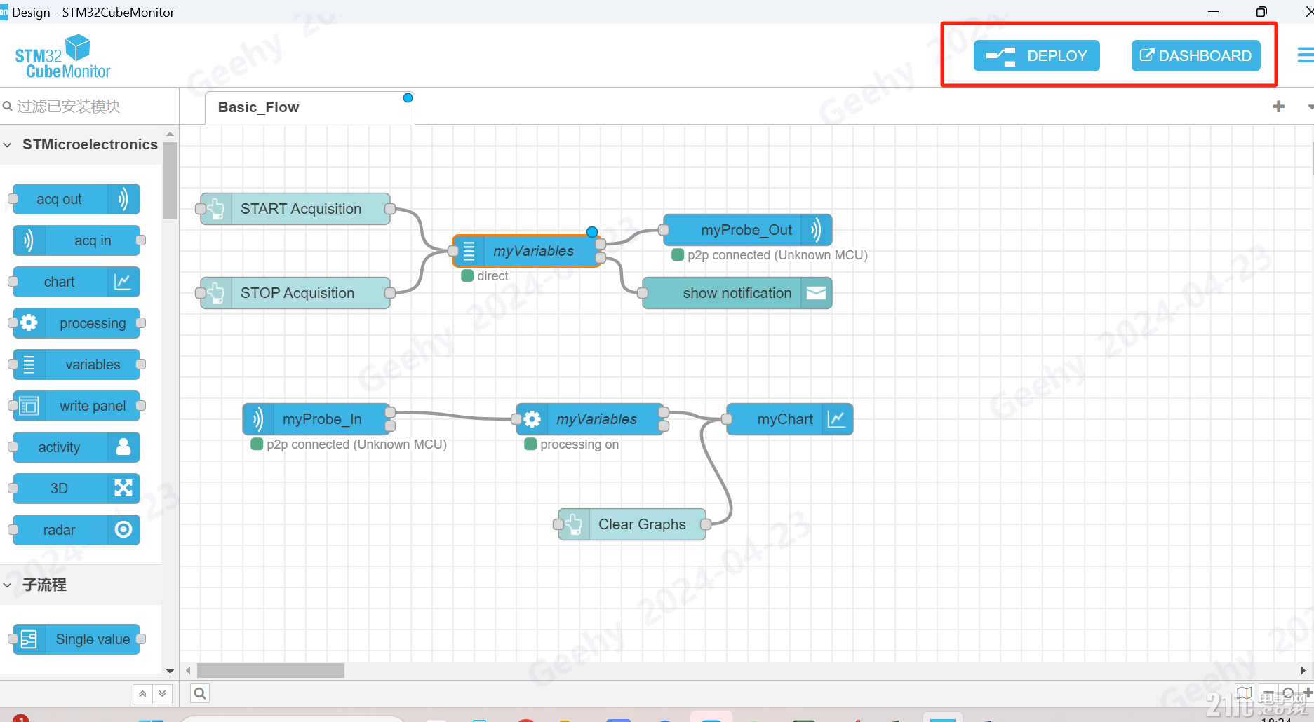Viewport: 1314px width, 722px height.
Task: Click input port of myChart node
Action: coord(727,419)
